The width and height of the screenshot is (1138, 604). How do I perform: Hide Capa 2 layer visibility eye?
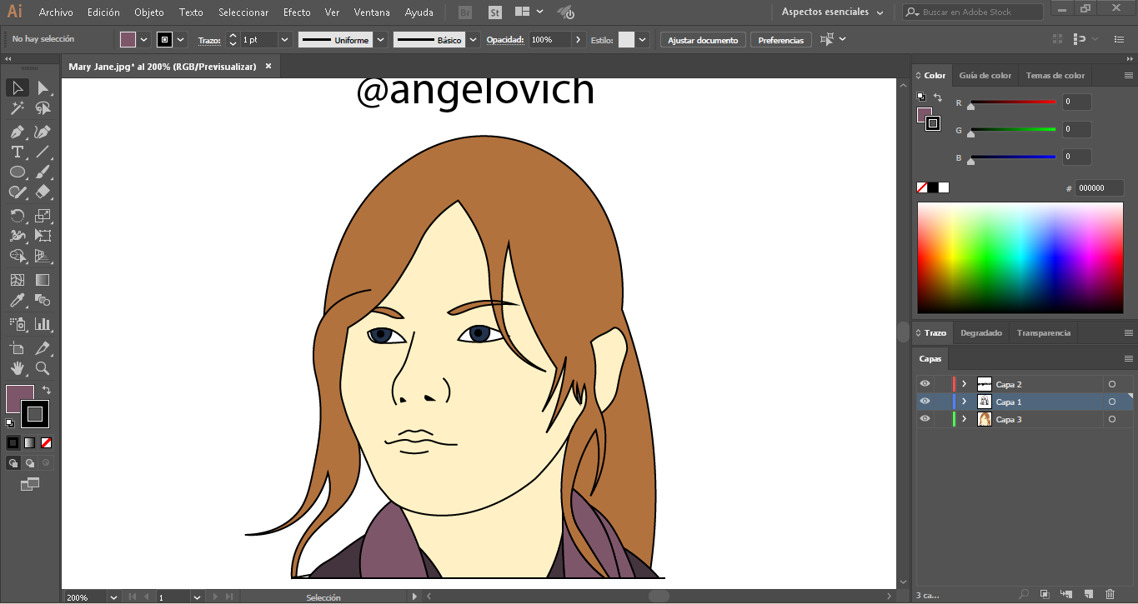coord(925,384)
